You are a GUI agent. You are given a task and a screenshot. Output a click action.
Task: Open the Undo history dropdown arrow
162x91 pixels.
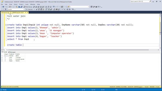[x=56, y=7]
